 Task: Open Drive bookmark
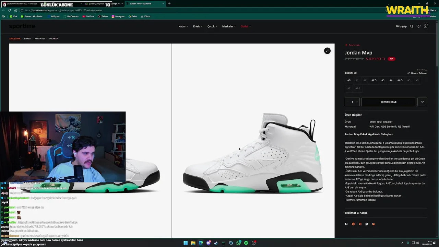132,16
